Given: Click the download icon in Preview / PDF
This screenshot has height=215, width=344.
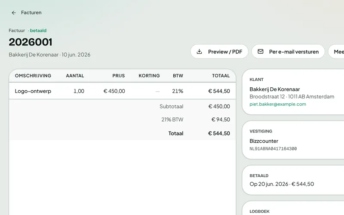Looking at the screenshot, I should [199, 52].
